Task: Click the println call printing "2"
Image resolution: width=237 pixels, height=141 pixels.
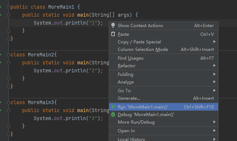Action: [x=76, y=70]
